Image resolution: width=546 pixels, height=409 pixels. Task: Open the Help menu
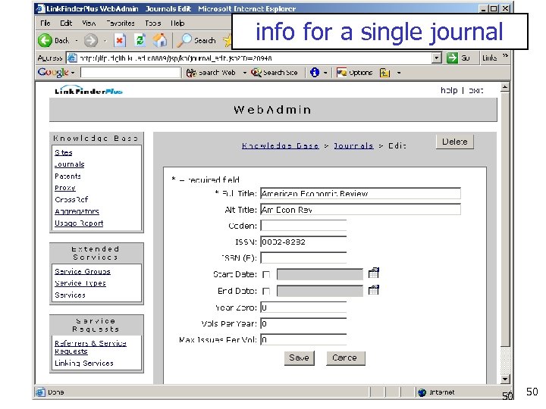pos(177,23)
